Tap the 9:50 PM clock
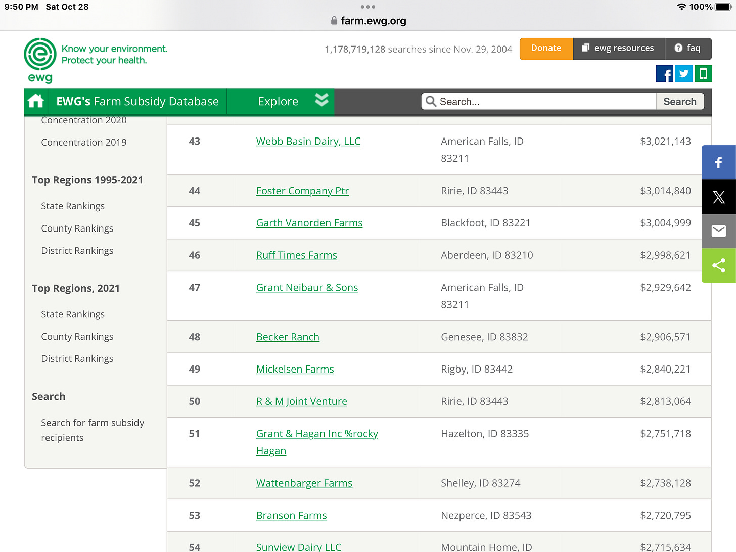The width and height of the screenshot is (736, 552). click(x=21, y=7)
